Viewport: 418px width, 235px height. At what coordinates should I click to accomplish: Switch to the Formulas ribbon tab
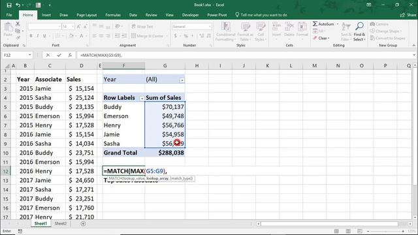(113, 15)
